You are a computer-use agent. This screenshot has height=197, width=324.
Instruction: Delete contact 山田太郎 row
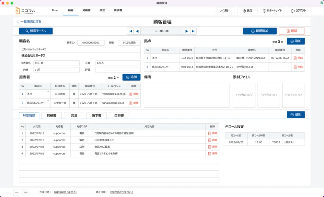coord(133,94)
